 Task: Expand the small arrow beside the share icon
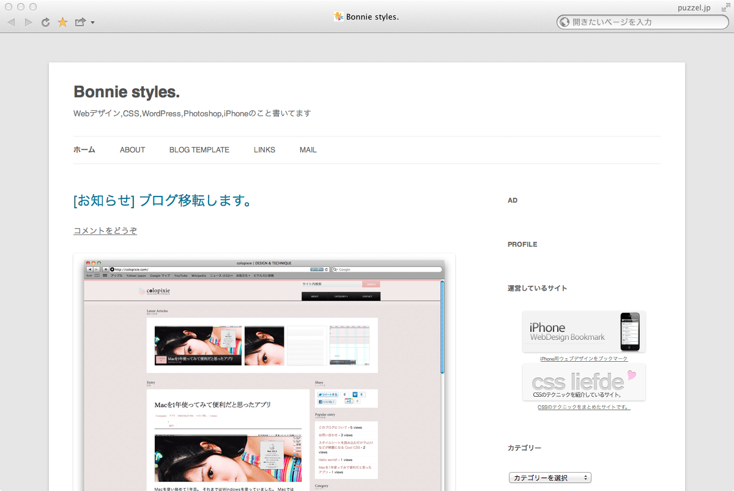coord(92,23)
